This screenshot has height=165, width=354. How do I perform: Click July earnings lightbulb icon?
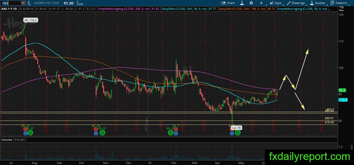pyautogui.click(x=25, y=133)
